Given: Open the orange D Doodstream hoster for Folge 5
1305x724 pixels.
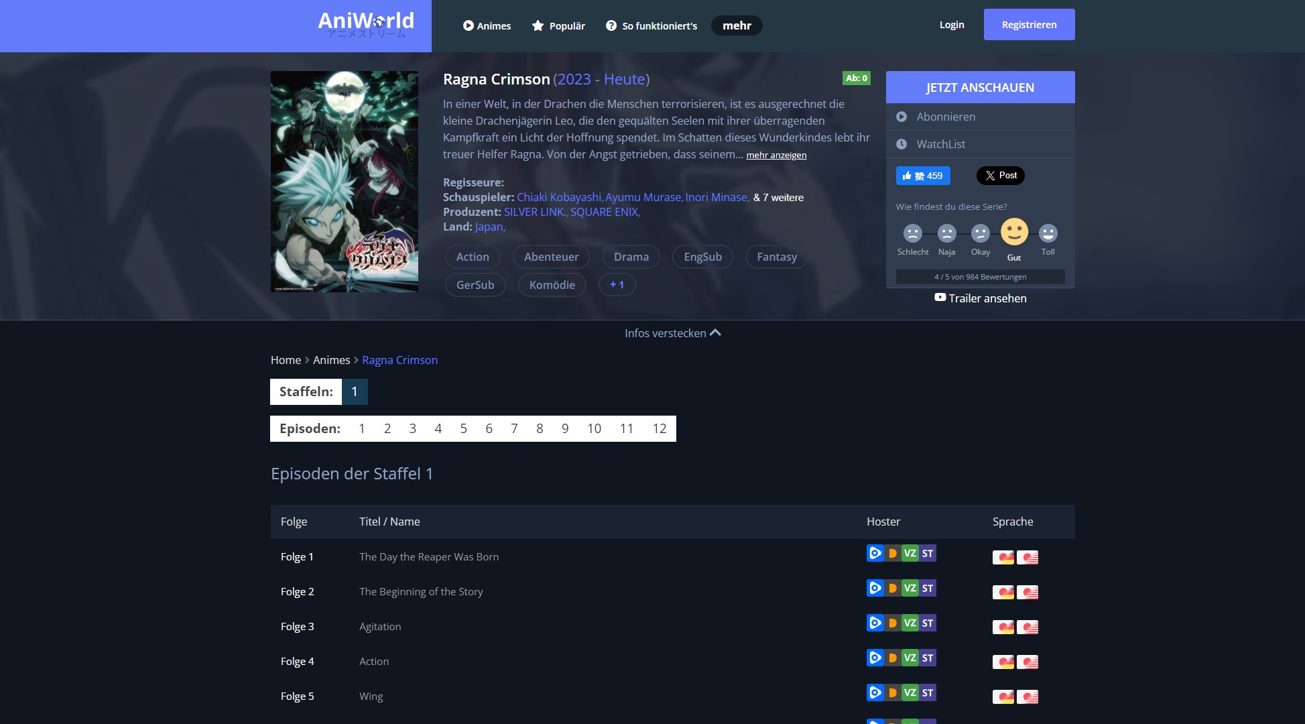Looking at the screenshot, I should point(892,692).
